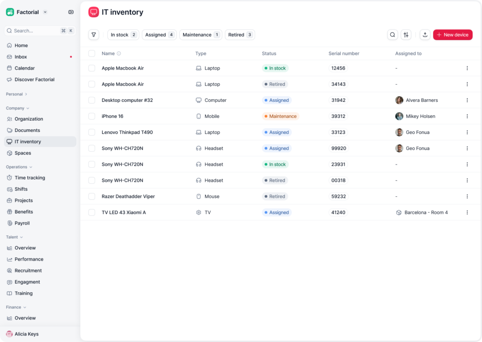
Task: Click the Serial number column header
Action: [x=344, y=54]
